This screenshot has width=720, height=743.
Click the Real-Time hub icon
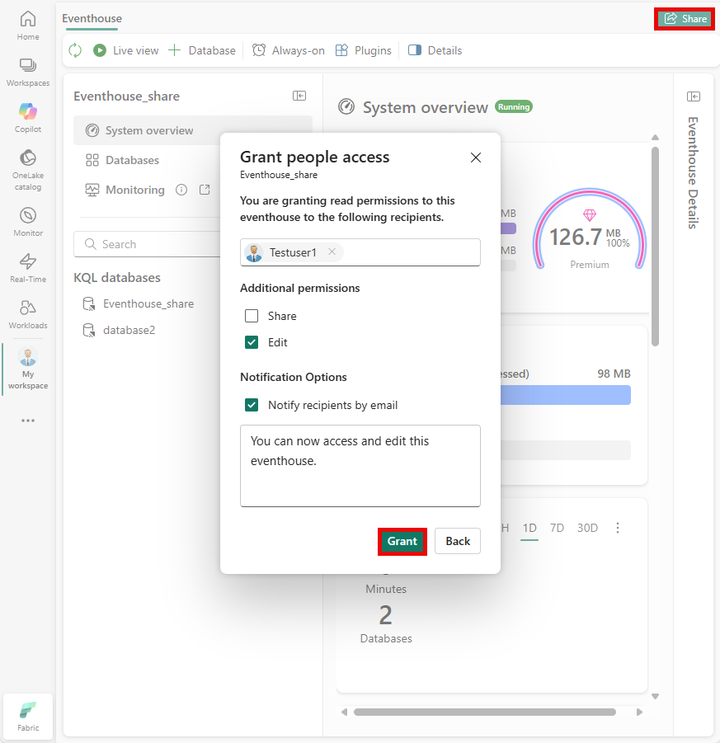click(x=28, y=262)
